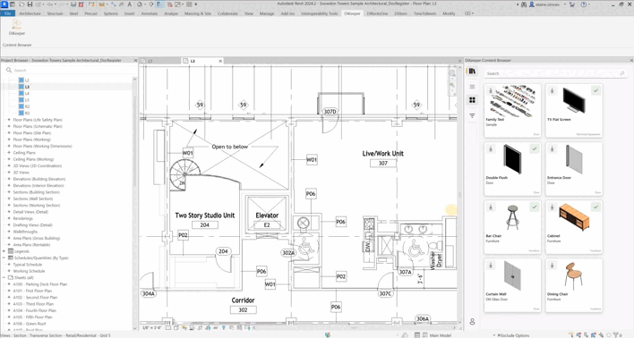Image resolution: width=634 pixels, height=338 pixels.
Task: Select the L4 floor plan in Project Browser
Action: (x=27, y=93)
